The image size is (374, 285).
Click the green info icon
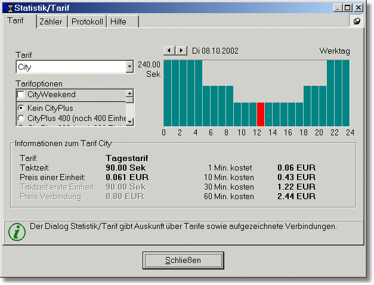(x=17, y=232)
